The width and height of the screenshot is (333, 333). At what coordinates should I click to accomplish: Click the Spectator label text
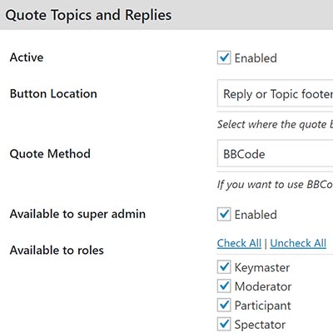260,325
